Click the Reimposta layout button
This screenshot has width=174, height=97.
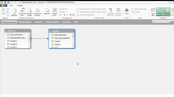coord(9,22)
